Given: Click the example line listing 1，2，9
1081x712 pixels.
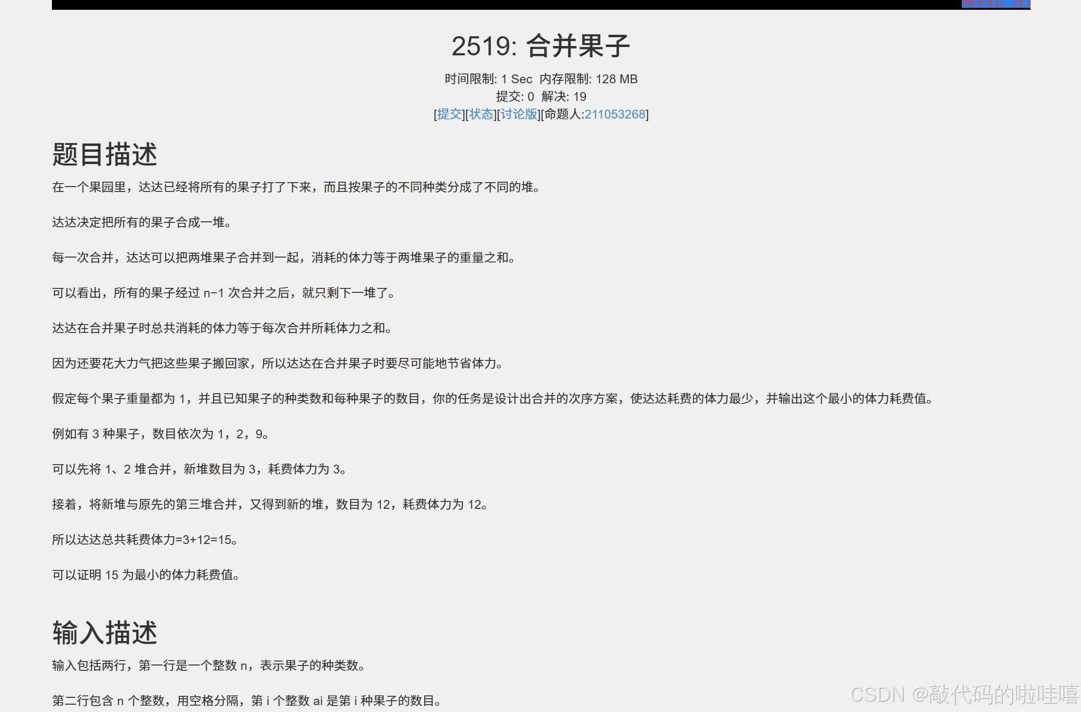Looking at the screenshot, I should point(160,434).
